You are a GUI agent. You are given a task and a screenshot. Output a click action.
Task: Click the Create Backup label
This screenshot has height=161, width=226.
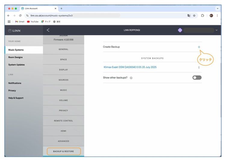pyautogui.click(x=111, y=47)
